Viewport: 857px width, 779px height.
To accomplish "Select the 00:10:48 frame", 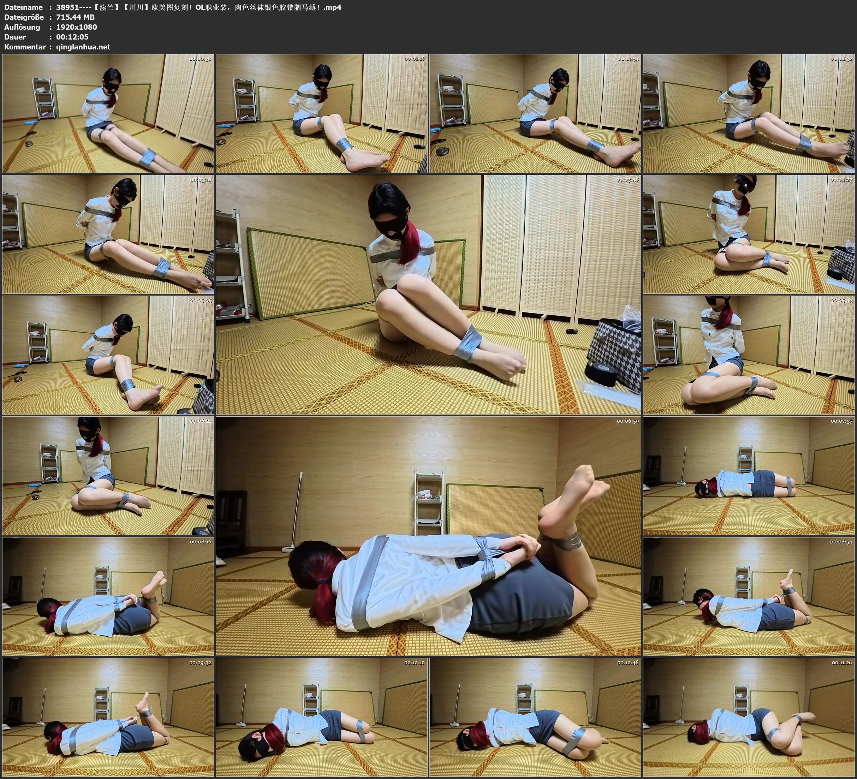I will [535, 717].
